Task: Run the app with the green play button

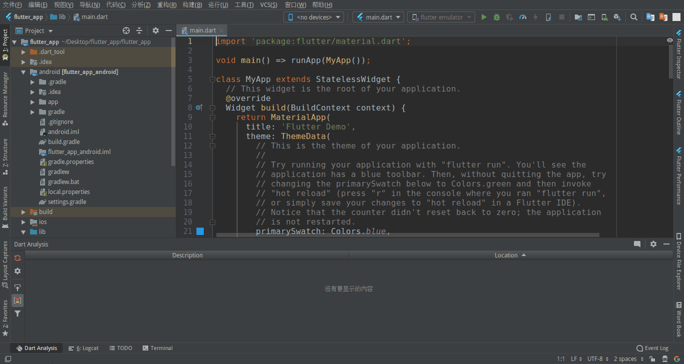Action: tap(484, 17)
